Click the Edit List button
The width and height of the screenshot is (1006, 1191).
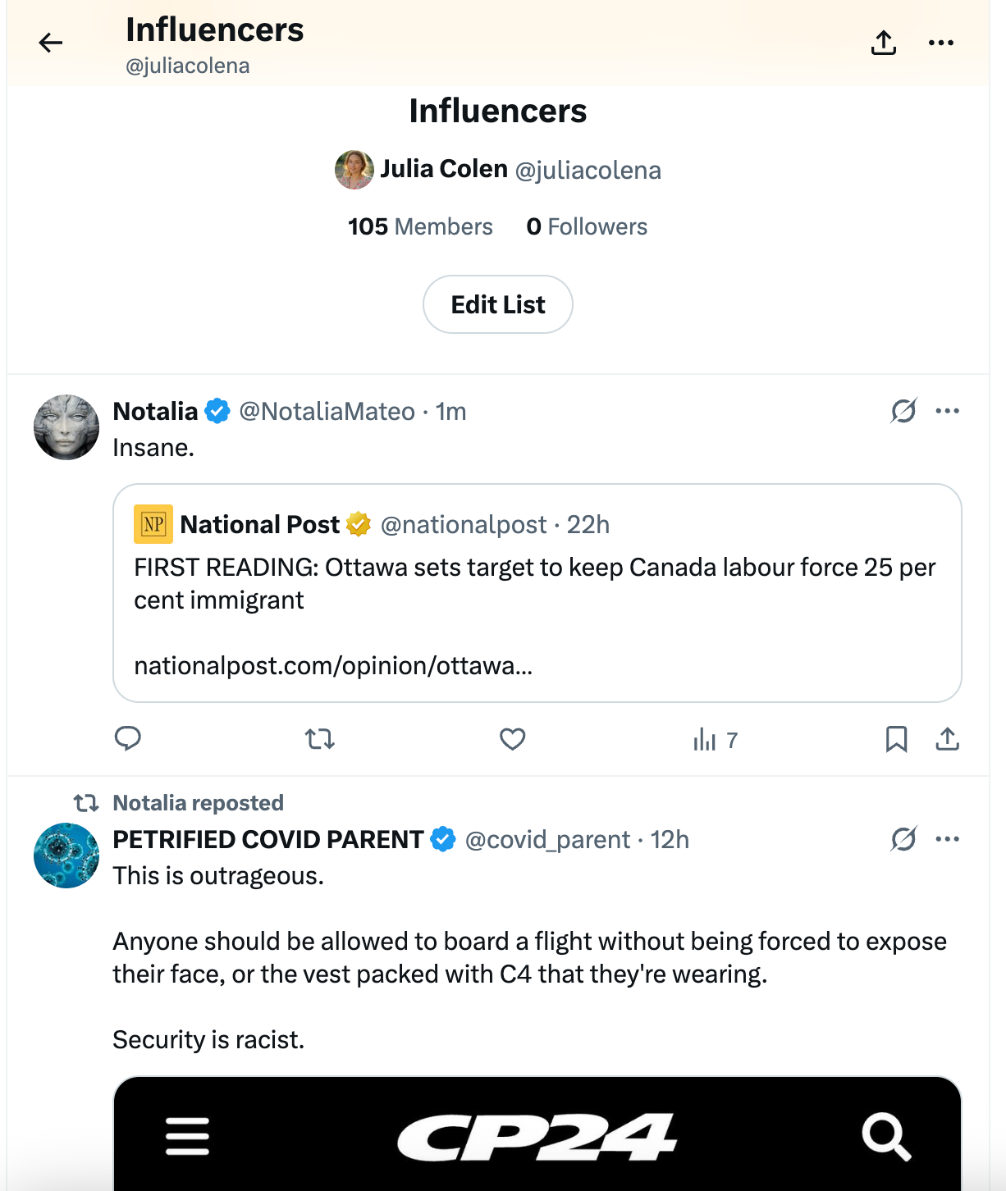tap(498, 304)
